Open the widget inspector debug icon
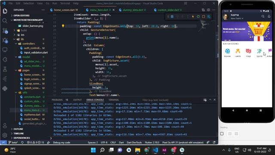 (x=209, y=16)
